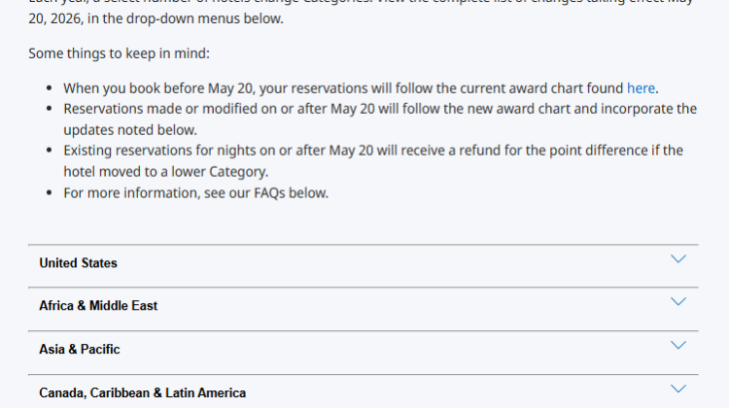
Task: Expand the United States chevron arrow
Action: pyautogui.click(x=678, y=259)
